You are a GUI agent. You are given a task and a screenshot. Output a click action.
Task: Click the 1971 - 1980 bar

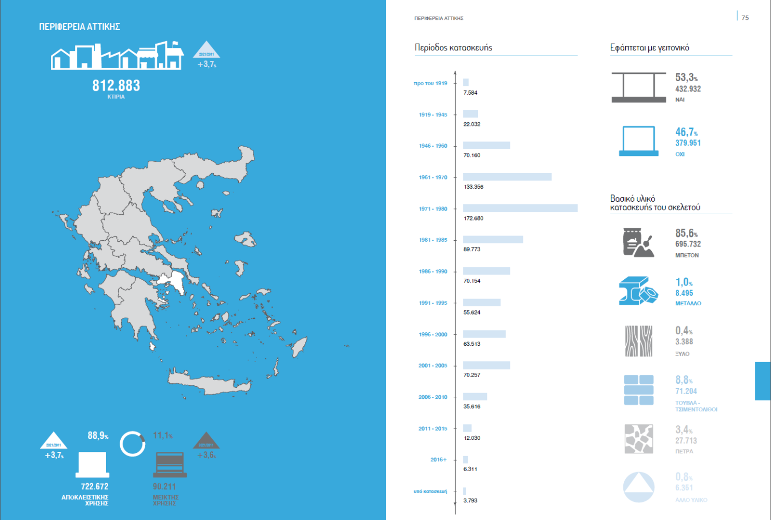(520, 208)
